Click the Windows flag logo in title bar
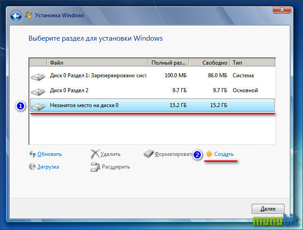 (28, 15)
